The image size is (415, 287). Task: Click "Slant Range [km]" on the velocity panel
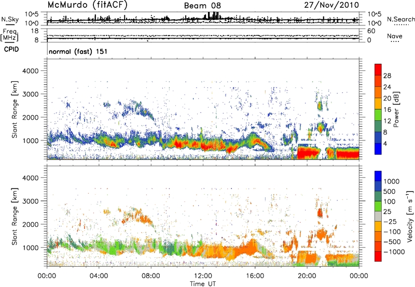point(15,217)
